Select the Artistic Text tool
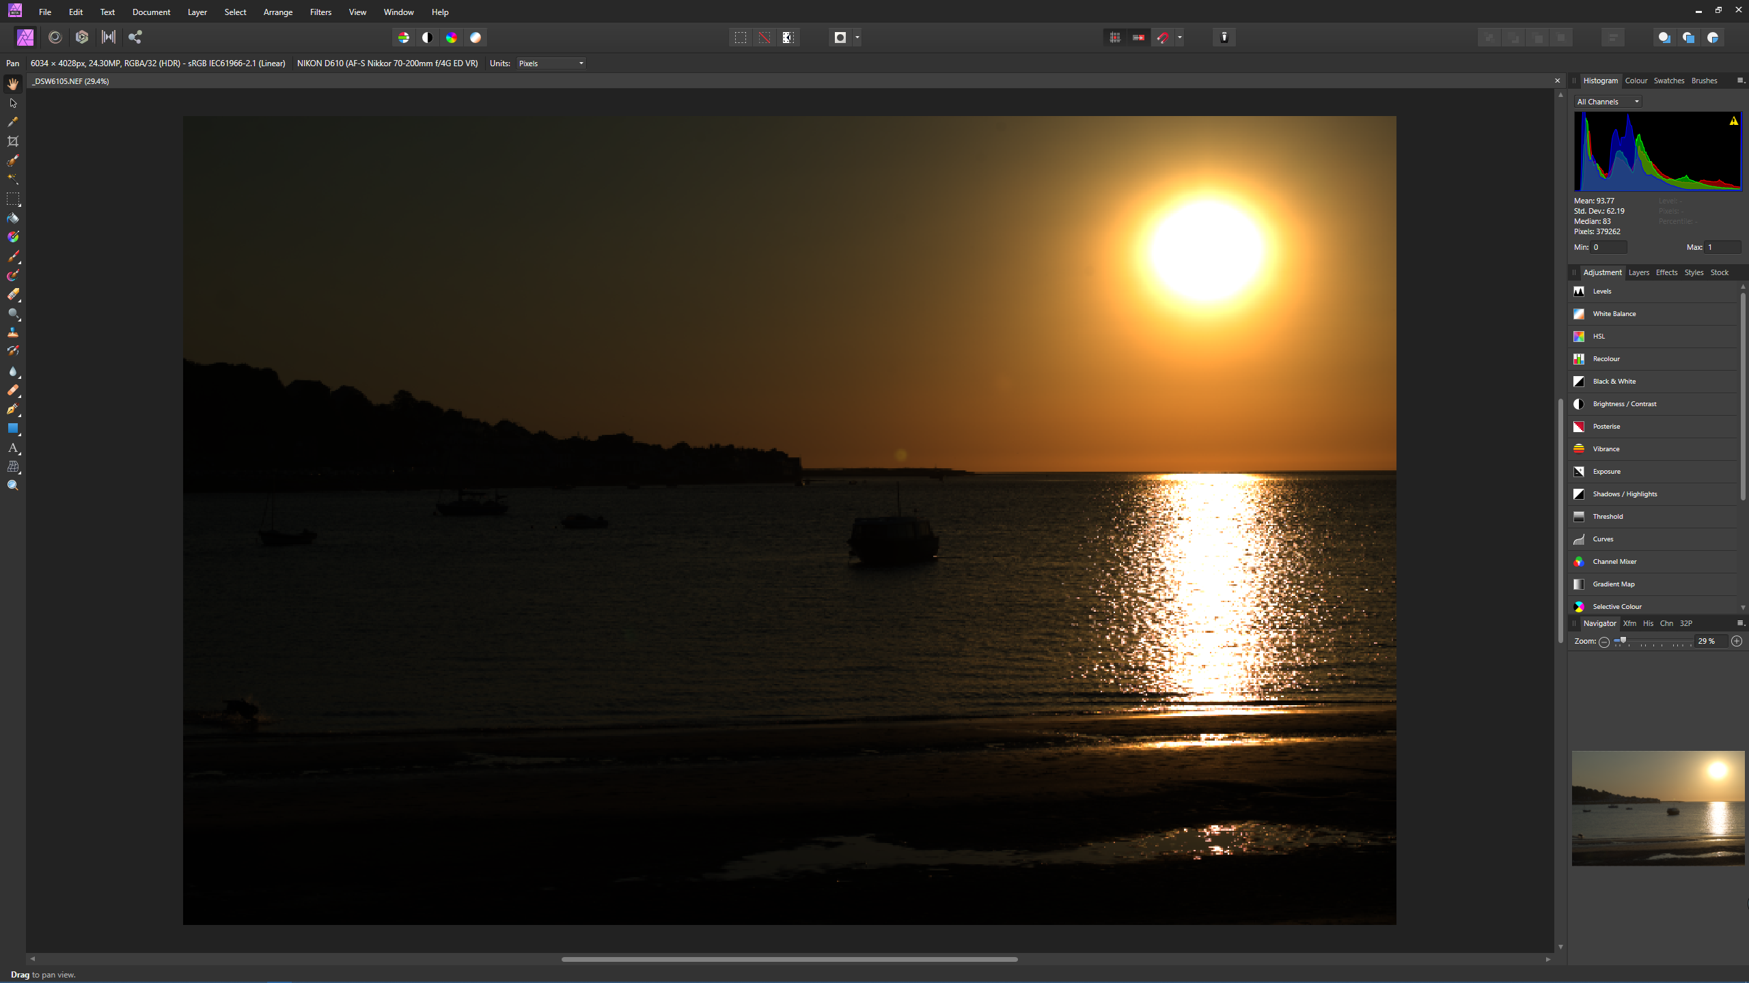Image resolution: width=1749 pixels, height=983 pixels. tap(13, 448)
